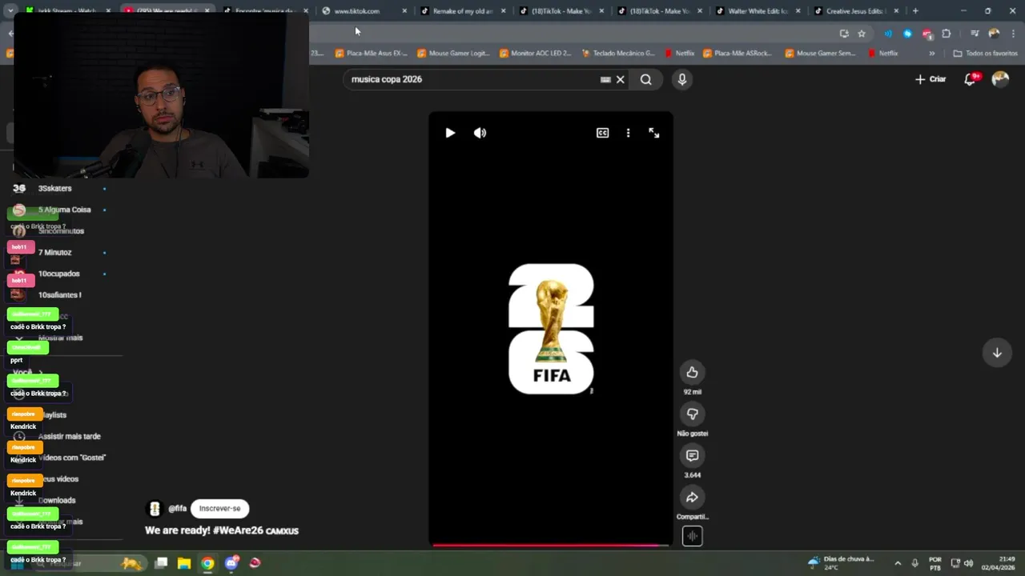Open the taskbar volume speaker icon
The image size is (1025, 576).
[968, 563]
